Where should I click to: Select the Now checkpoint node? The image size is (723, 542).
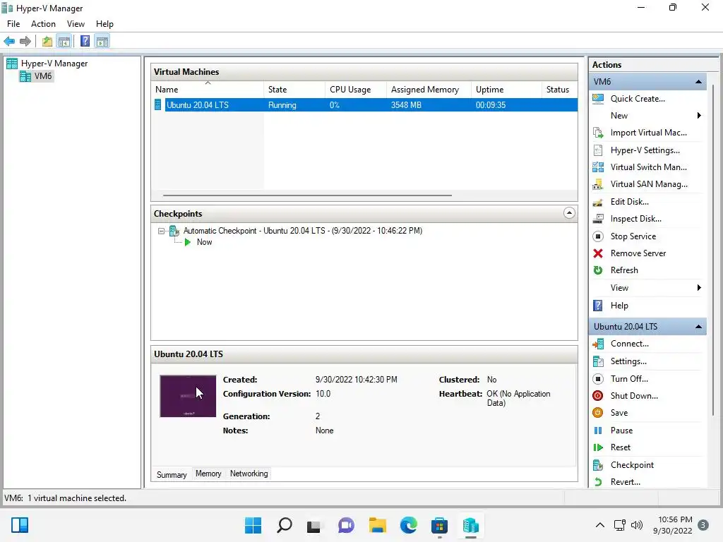(x=204, y=242)
